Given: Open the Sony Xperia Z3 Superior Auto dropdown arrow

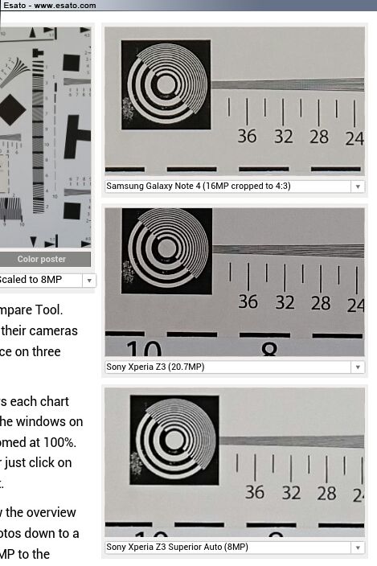Looking at the screenshot, I should (358, 548).
